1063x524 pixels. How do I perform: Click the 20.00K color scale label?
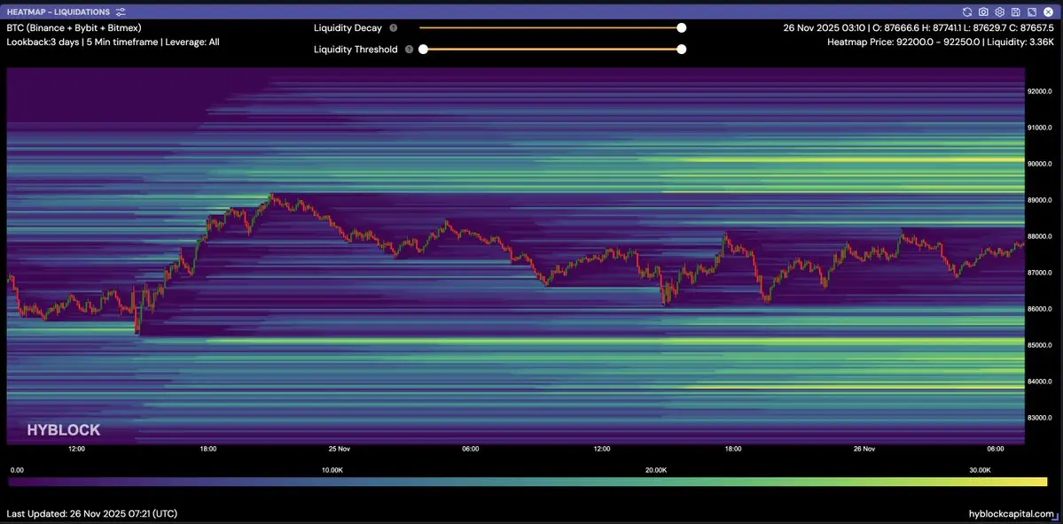pos(655,470)
